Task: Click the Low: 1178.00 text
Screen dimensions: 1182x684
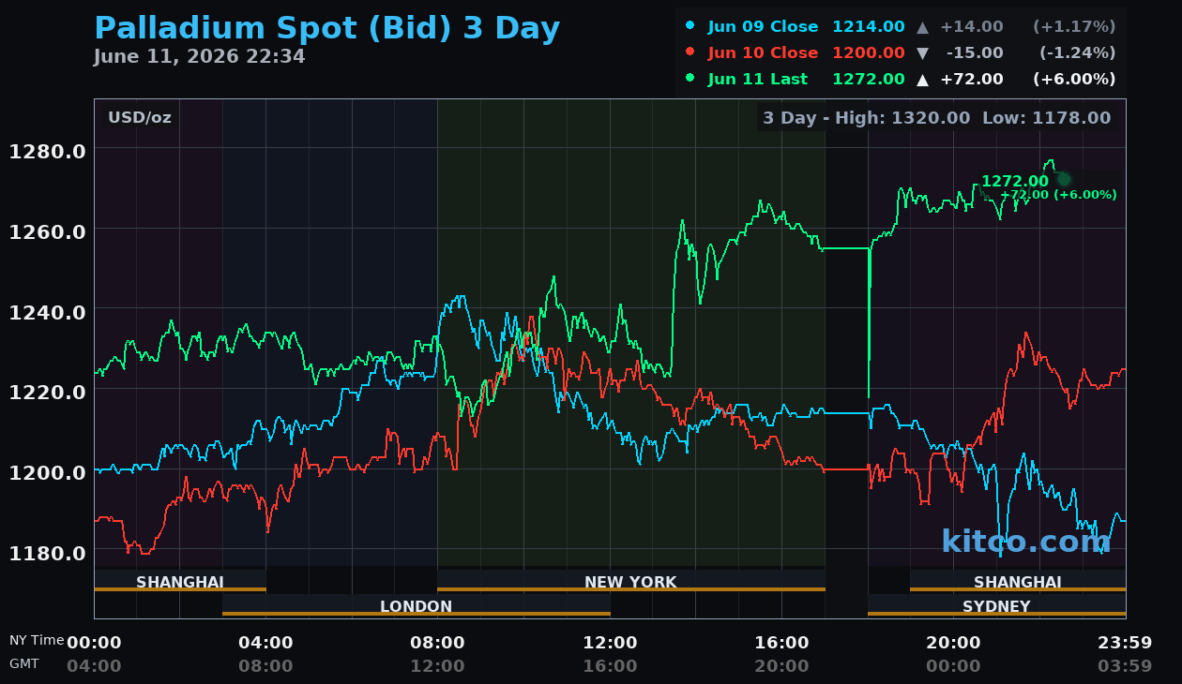Action: click(1046, 118)
